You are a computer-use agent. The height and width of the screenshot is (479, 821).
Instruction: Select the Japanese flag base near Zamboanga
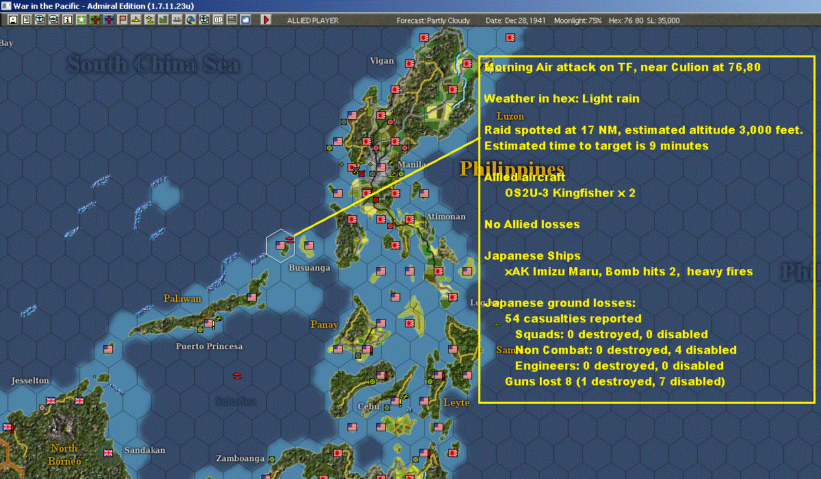pos(337,452)
